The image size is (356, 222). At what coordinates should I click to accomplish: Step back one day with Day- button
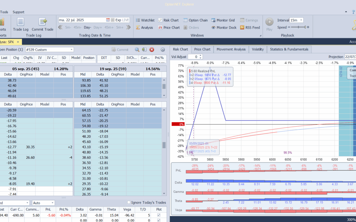tap(87, 28)
